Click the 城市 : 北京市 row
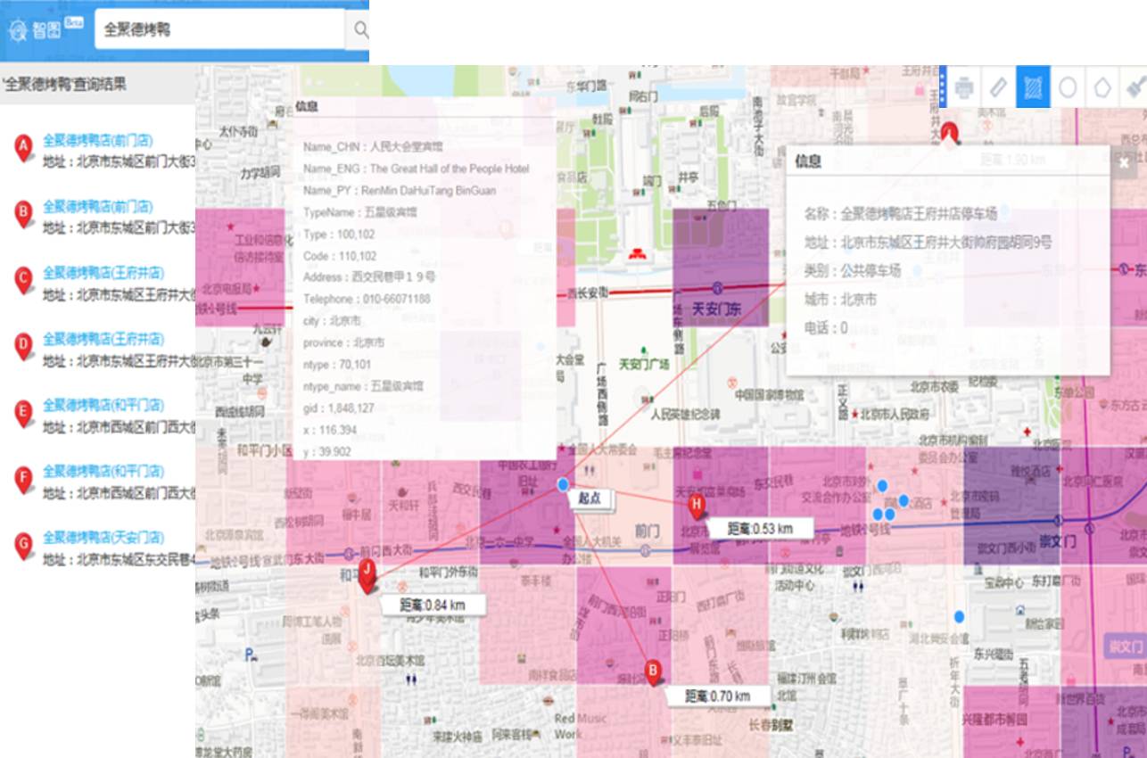1147x758 pixels. (x=840, y=300)
